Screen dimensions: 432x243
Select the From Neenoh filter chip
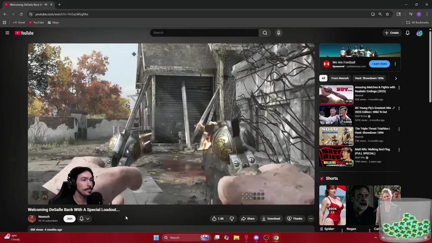click(340, 78)
